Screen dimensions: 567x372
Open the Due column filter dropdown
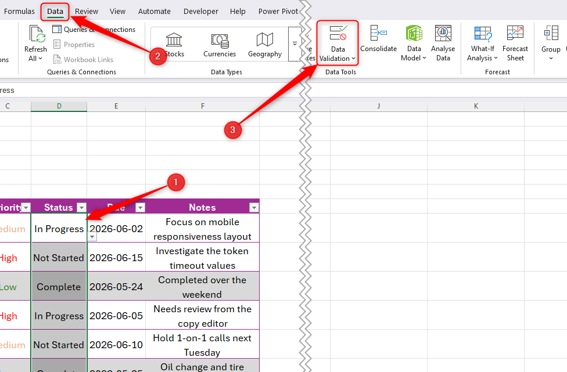click(x=141, y=207)
